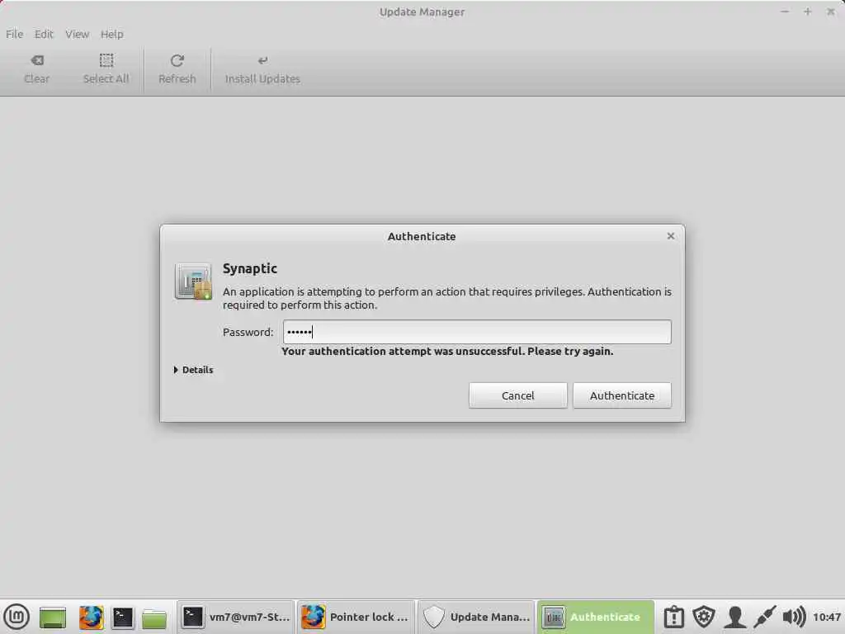This screenshot has width=845, height=634.
Task: Click the network connection tray icon
Action: tap(764, 617)
